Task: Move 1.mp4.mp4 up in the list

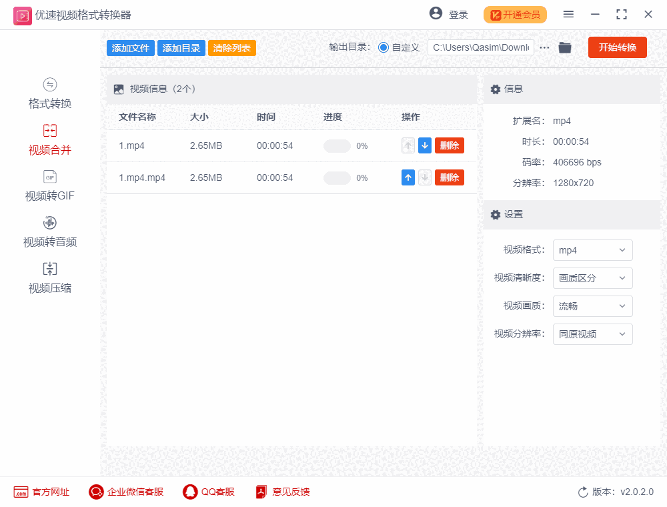Action: pos(408,177)
